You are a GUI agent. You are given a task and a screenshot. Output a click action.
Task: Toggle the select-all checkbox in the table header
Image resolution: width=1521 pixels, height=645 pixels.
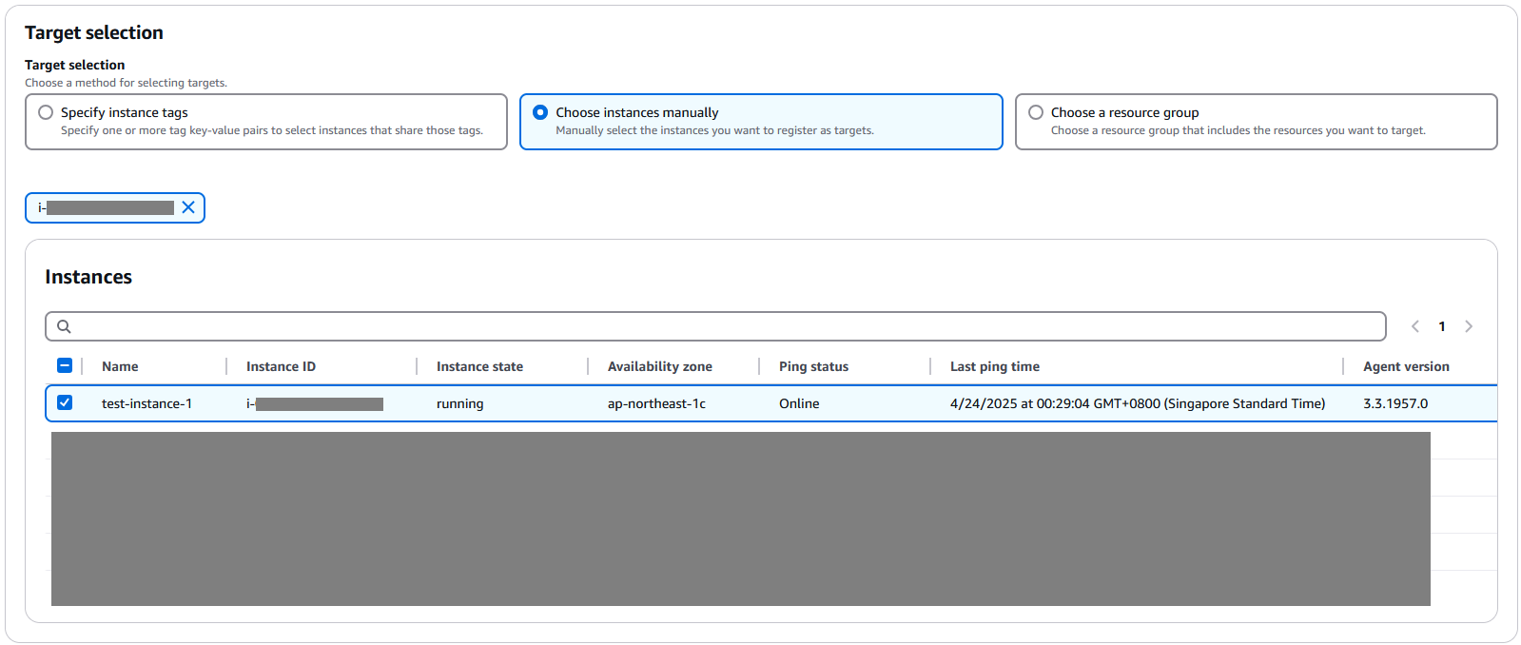(65, 365)
